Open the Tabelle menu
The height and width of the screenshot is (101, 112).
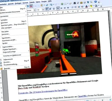click(x=32, y=2)
